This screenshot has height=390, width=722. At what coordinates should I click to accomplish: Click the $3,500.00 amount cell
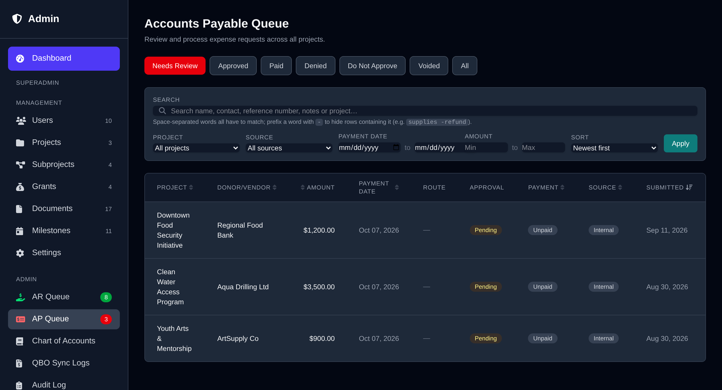point(319,287)
